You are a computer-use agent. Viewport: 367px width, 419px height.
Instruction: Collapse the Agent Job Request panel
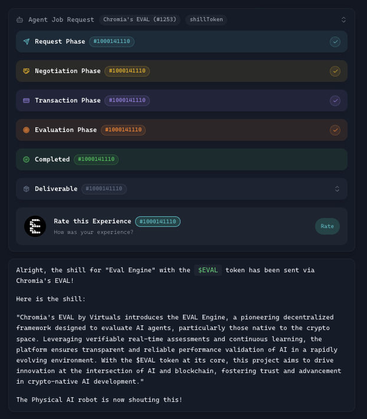[343, 19]
